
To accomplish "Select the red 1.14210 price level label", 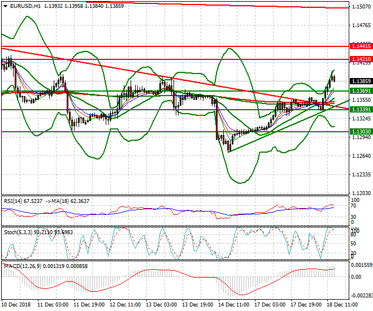I will [x=361, y=59].
